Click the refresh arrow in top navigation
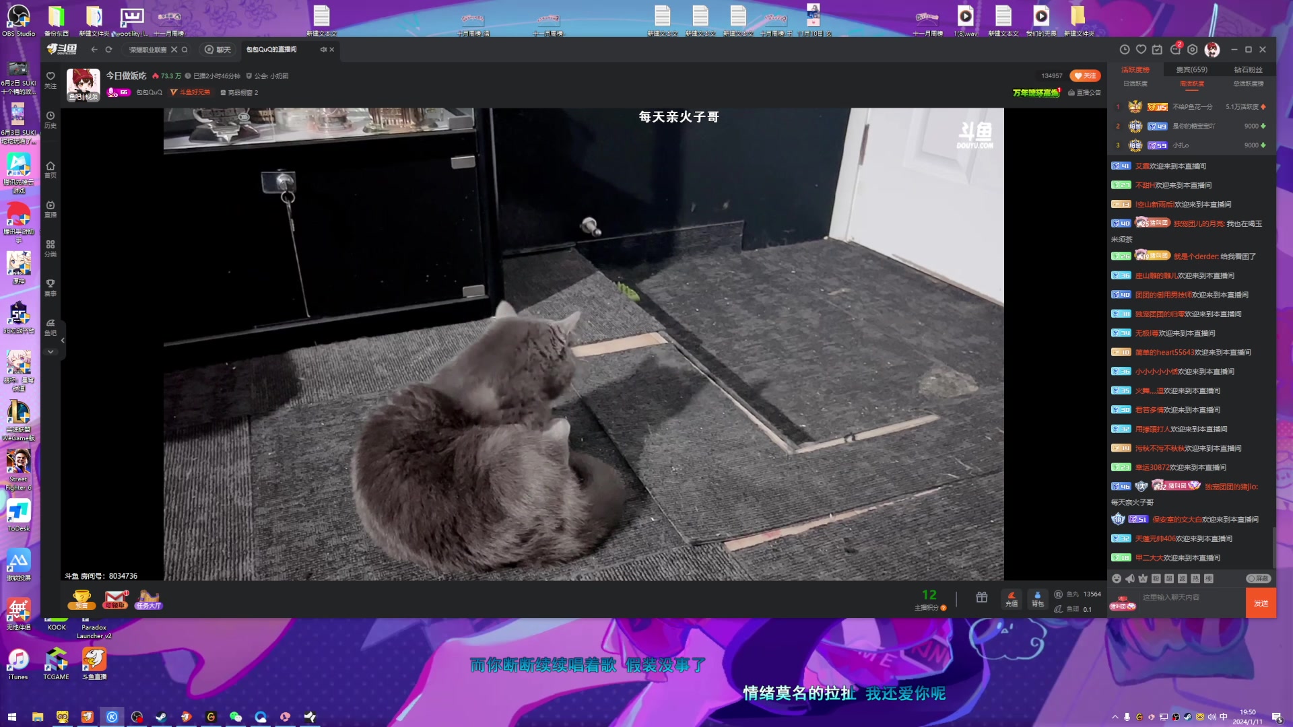 [x=108, y=50]
